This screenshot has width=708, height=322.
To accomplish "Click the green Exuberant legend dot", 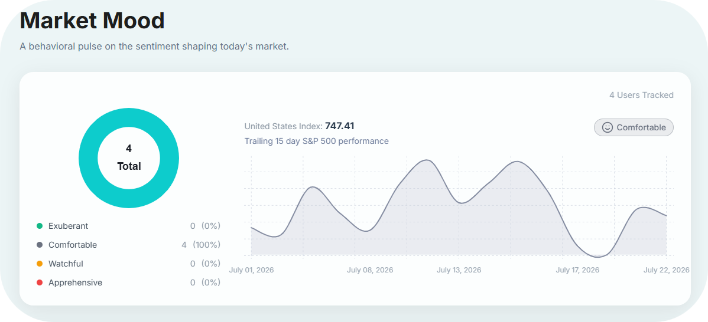I will pos(39,226).
